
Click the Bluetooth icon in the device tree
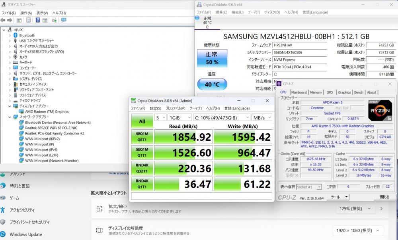point(16,35)
